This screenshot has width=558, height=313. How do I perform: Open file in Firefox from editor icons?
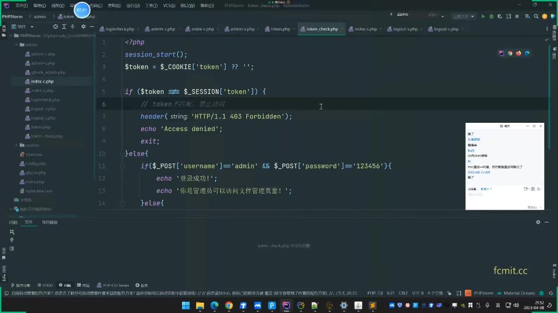coord(519,53)
